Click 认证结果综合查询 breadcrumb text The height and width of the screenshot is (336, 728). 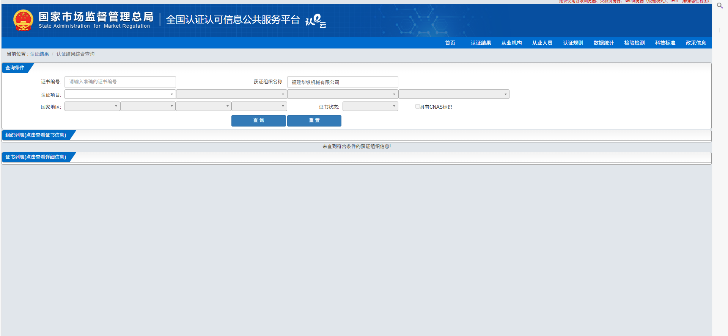coord(75,54)
